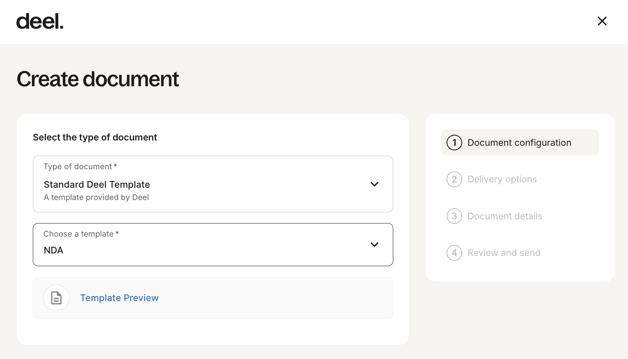Click the Select the type of document label
This screenshot has height=359, width=628.
click(95, 137)
